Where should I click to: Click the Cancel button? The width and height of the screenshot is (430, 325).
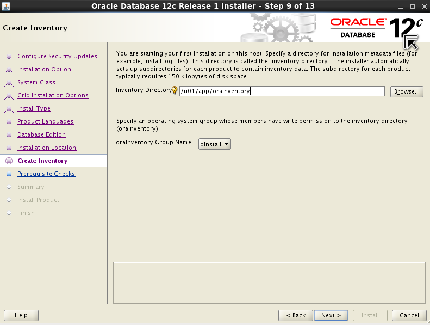click(409, 315)
